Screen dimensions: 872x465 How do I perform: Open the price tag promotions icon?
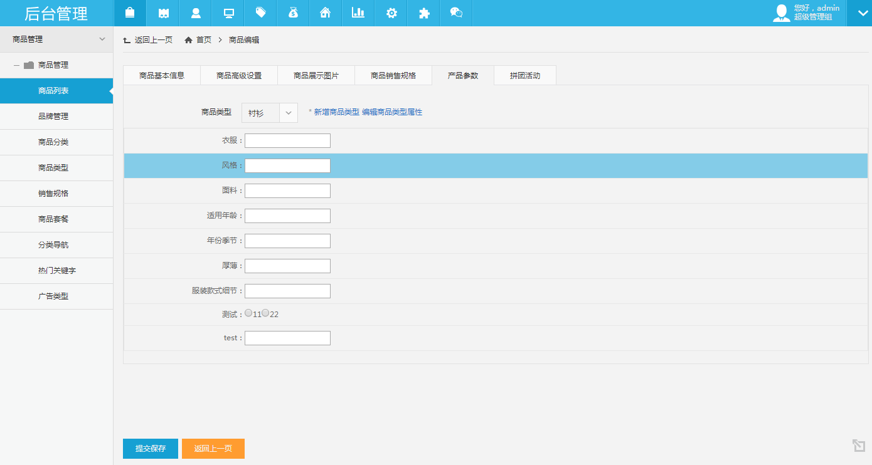click(x=261, y=13)
